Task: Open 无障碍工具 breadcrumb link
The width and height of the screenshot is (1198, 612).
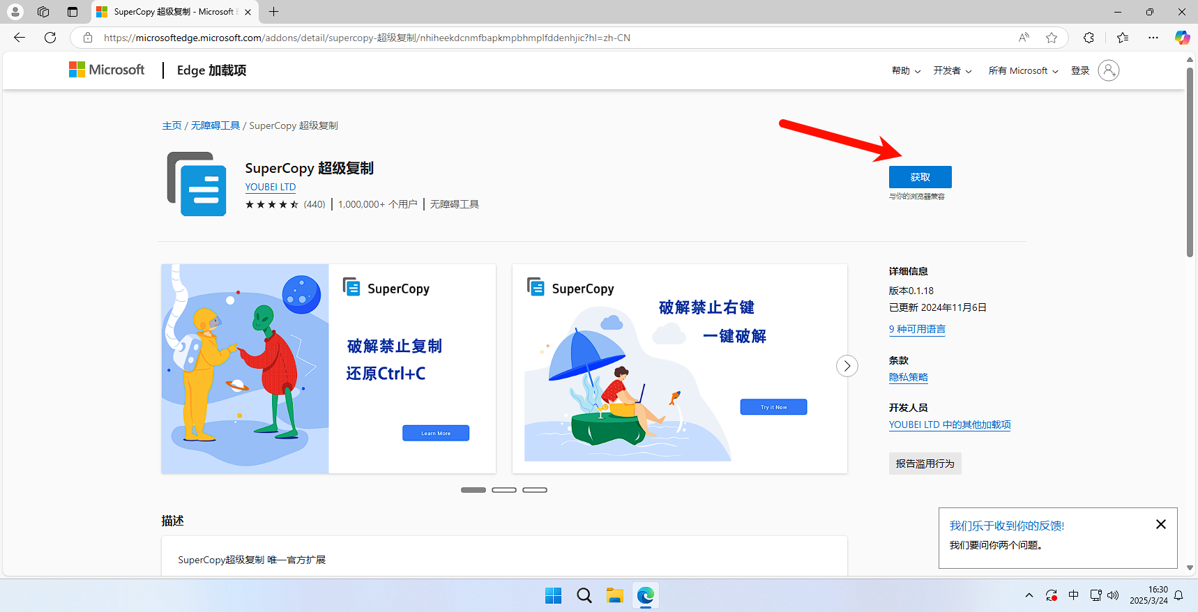Action: tap(215, 125)
